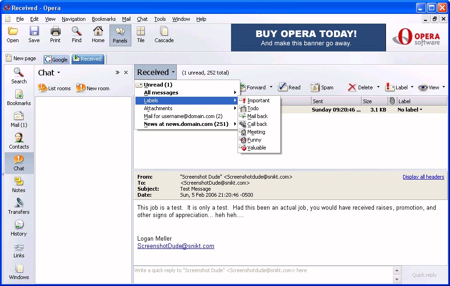Choose the Call back label
450x286 pixels.
click(x=259, y=124)
